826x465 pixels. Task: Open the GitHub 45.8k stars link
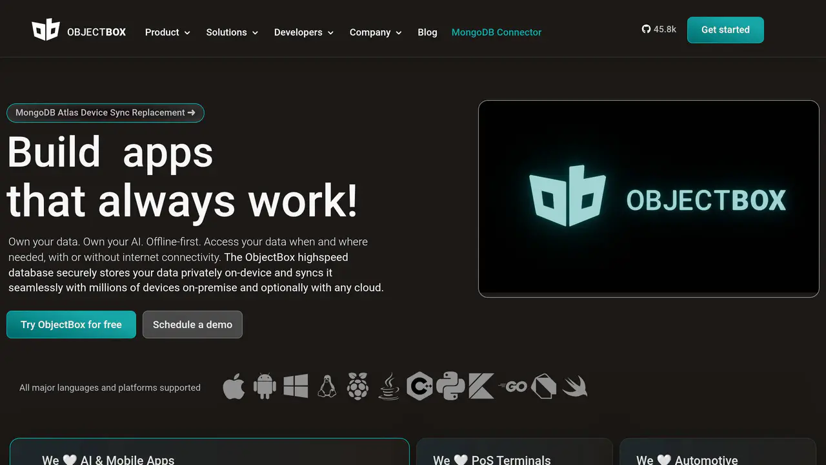[659, 29]
